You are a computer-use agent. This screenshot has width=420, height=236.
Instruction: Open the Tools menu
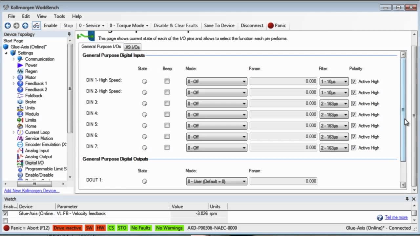[x=59, y=16]
